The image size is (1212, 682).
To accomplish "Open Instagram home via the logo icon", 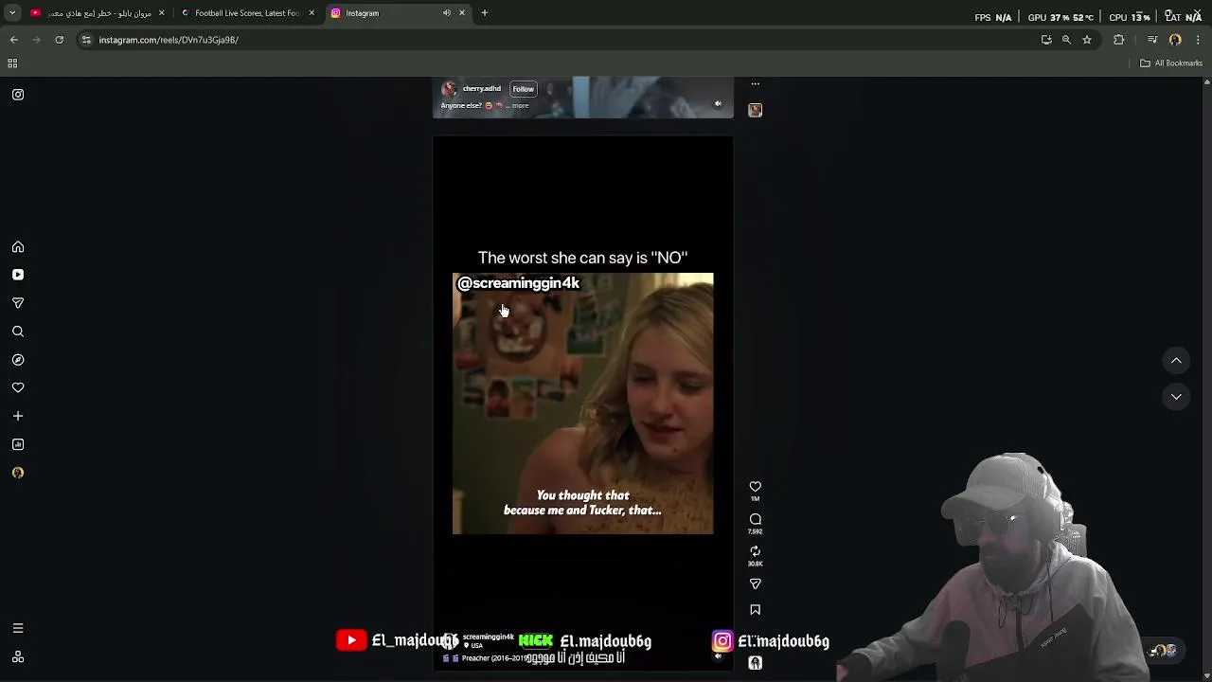I will point(18,95).
